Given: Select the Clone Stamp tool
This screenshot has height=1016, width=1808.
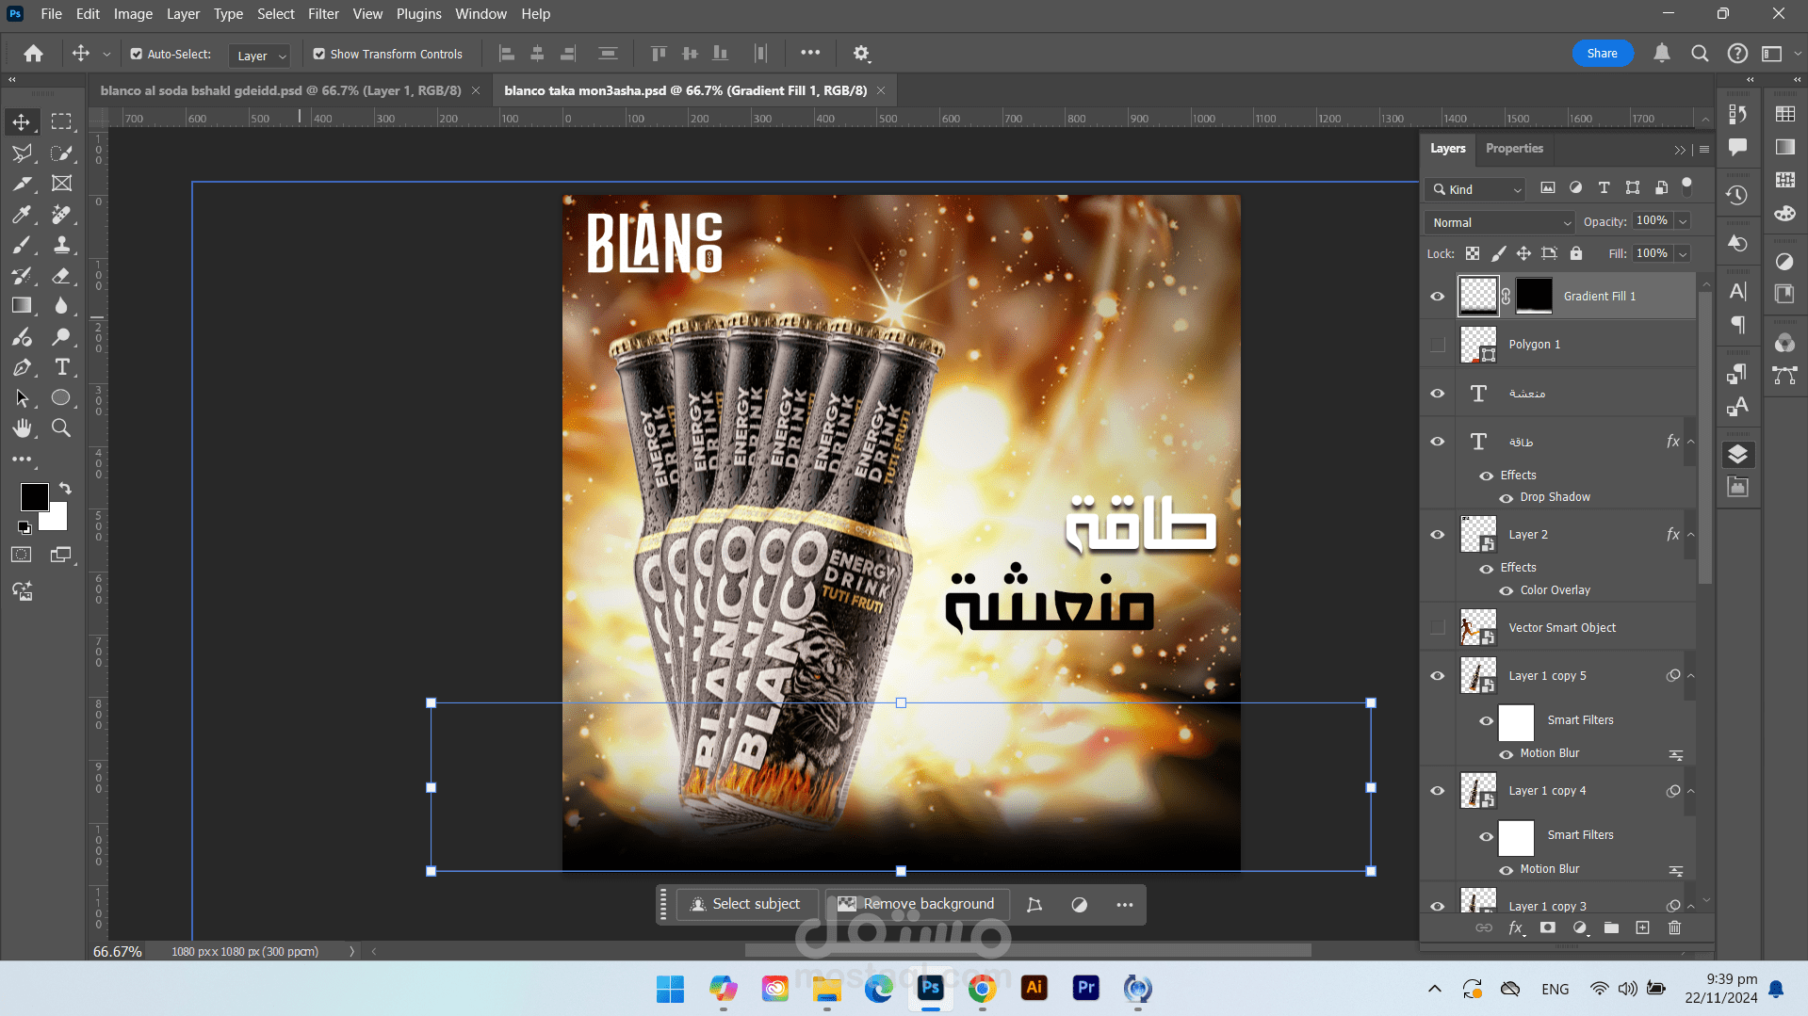Looking at the screenshot, I should [61, 245].
